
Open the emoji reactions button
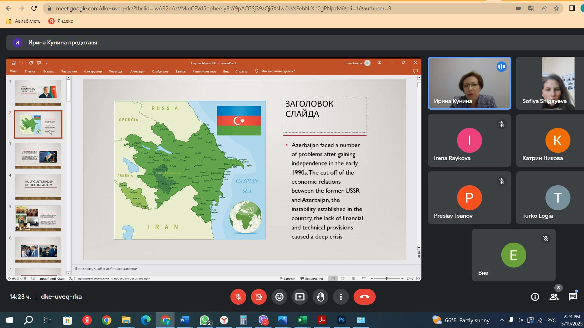(279, 297)
